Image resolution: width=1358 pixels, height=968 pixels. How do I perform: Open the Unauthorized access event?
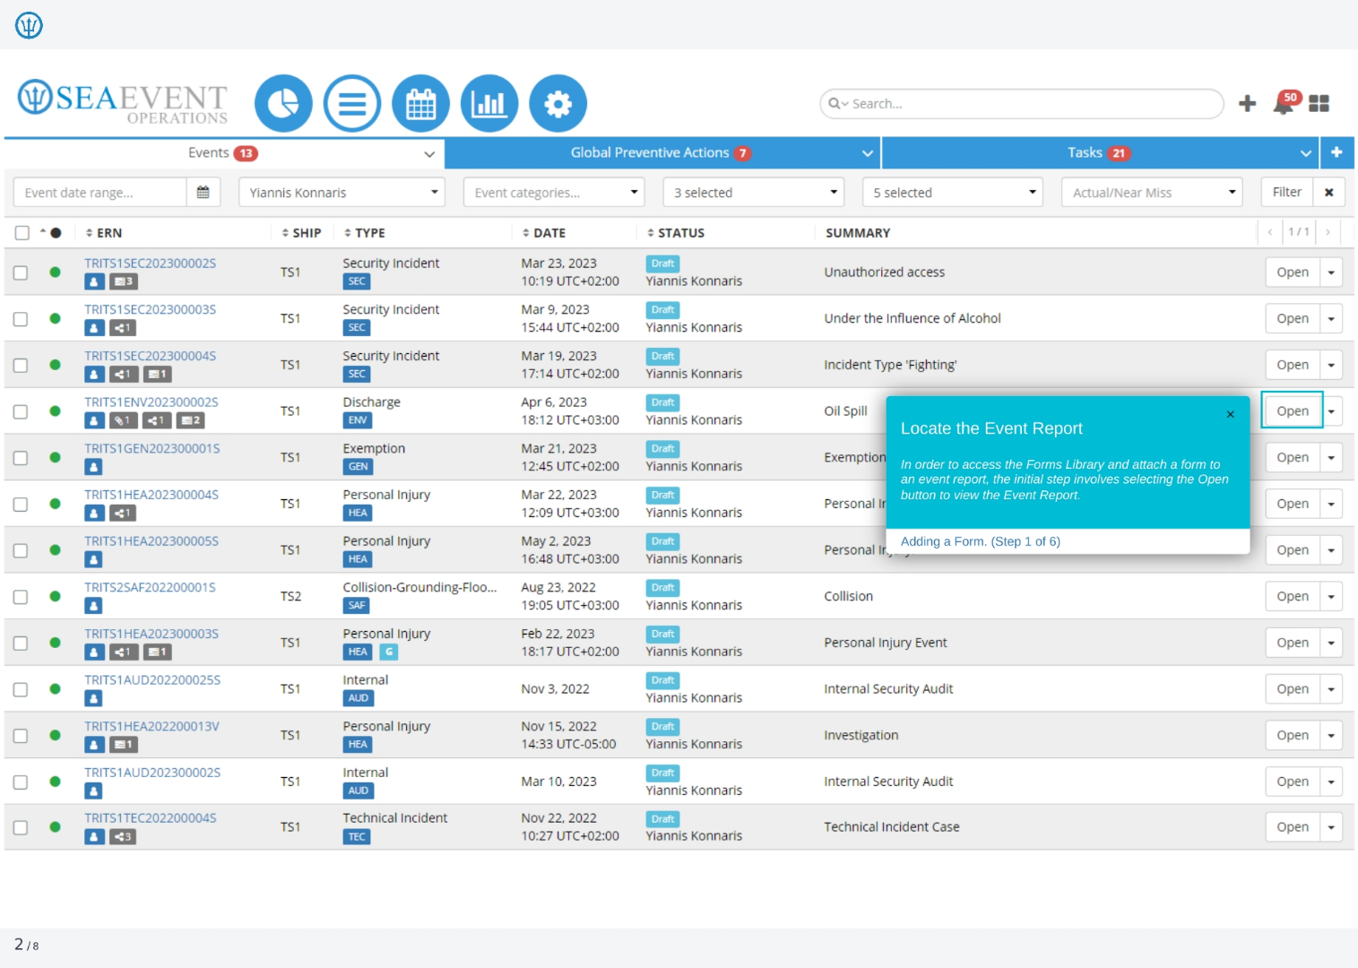click(1292, 272)
